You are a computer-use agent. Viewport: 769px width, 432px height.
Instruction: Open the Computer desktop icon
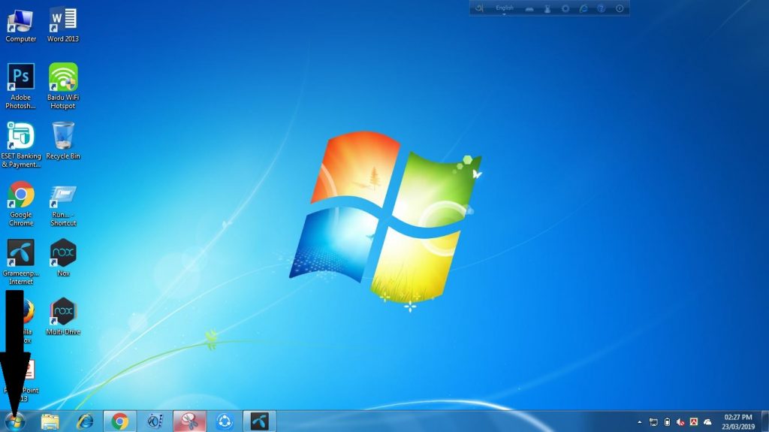pyautogui.click(x=20, y=26)
